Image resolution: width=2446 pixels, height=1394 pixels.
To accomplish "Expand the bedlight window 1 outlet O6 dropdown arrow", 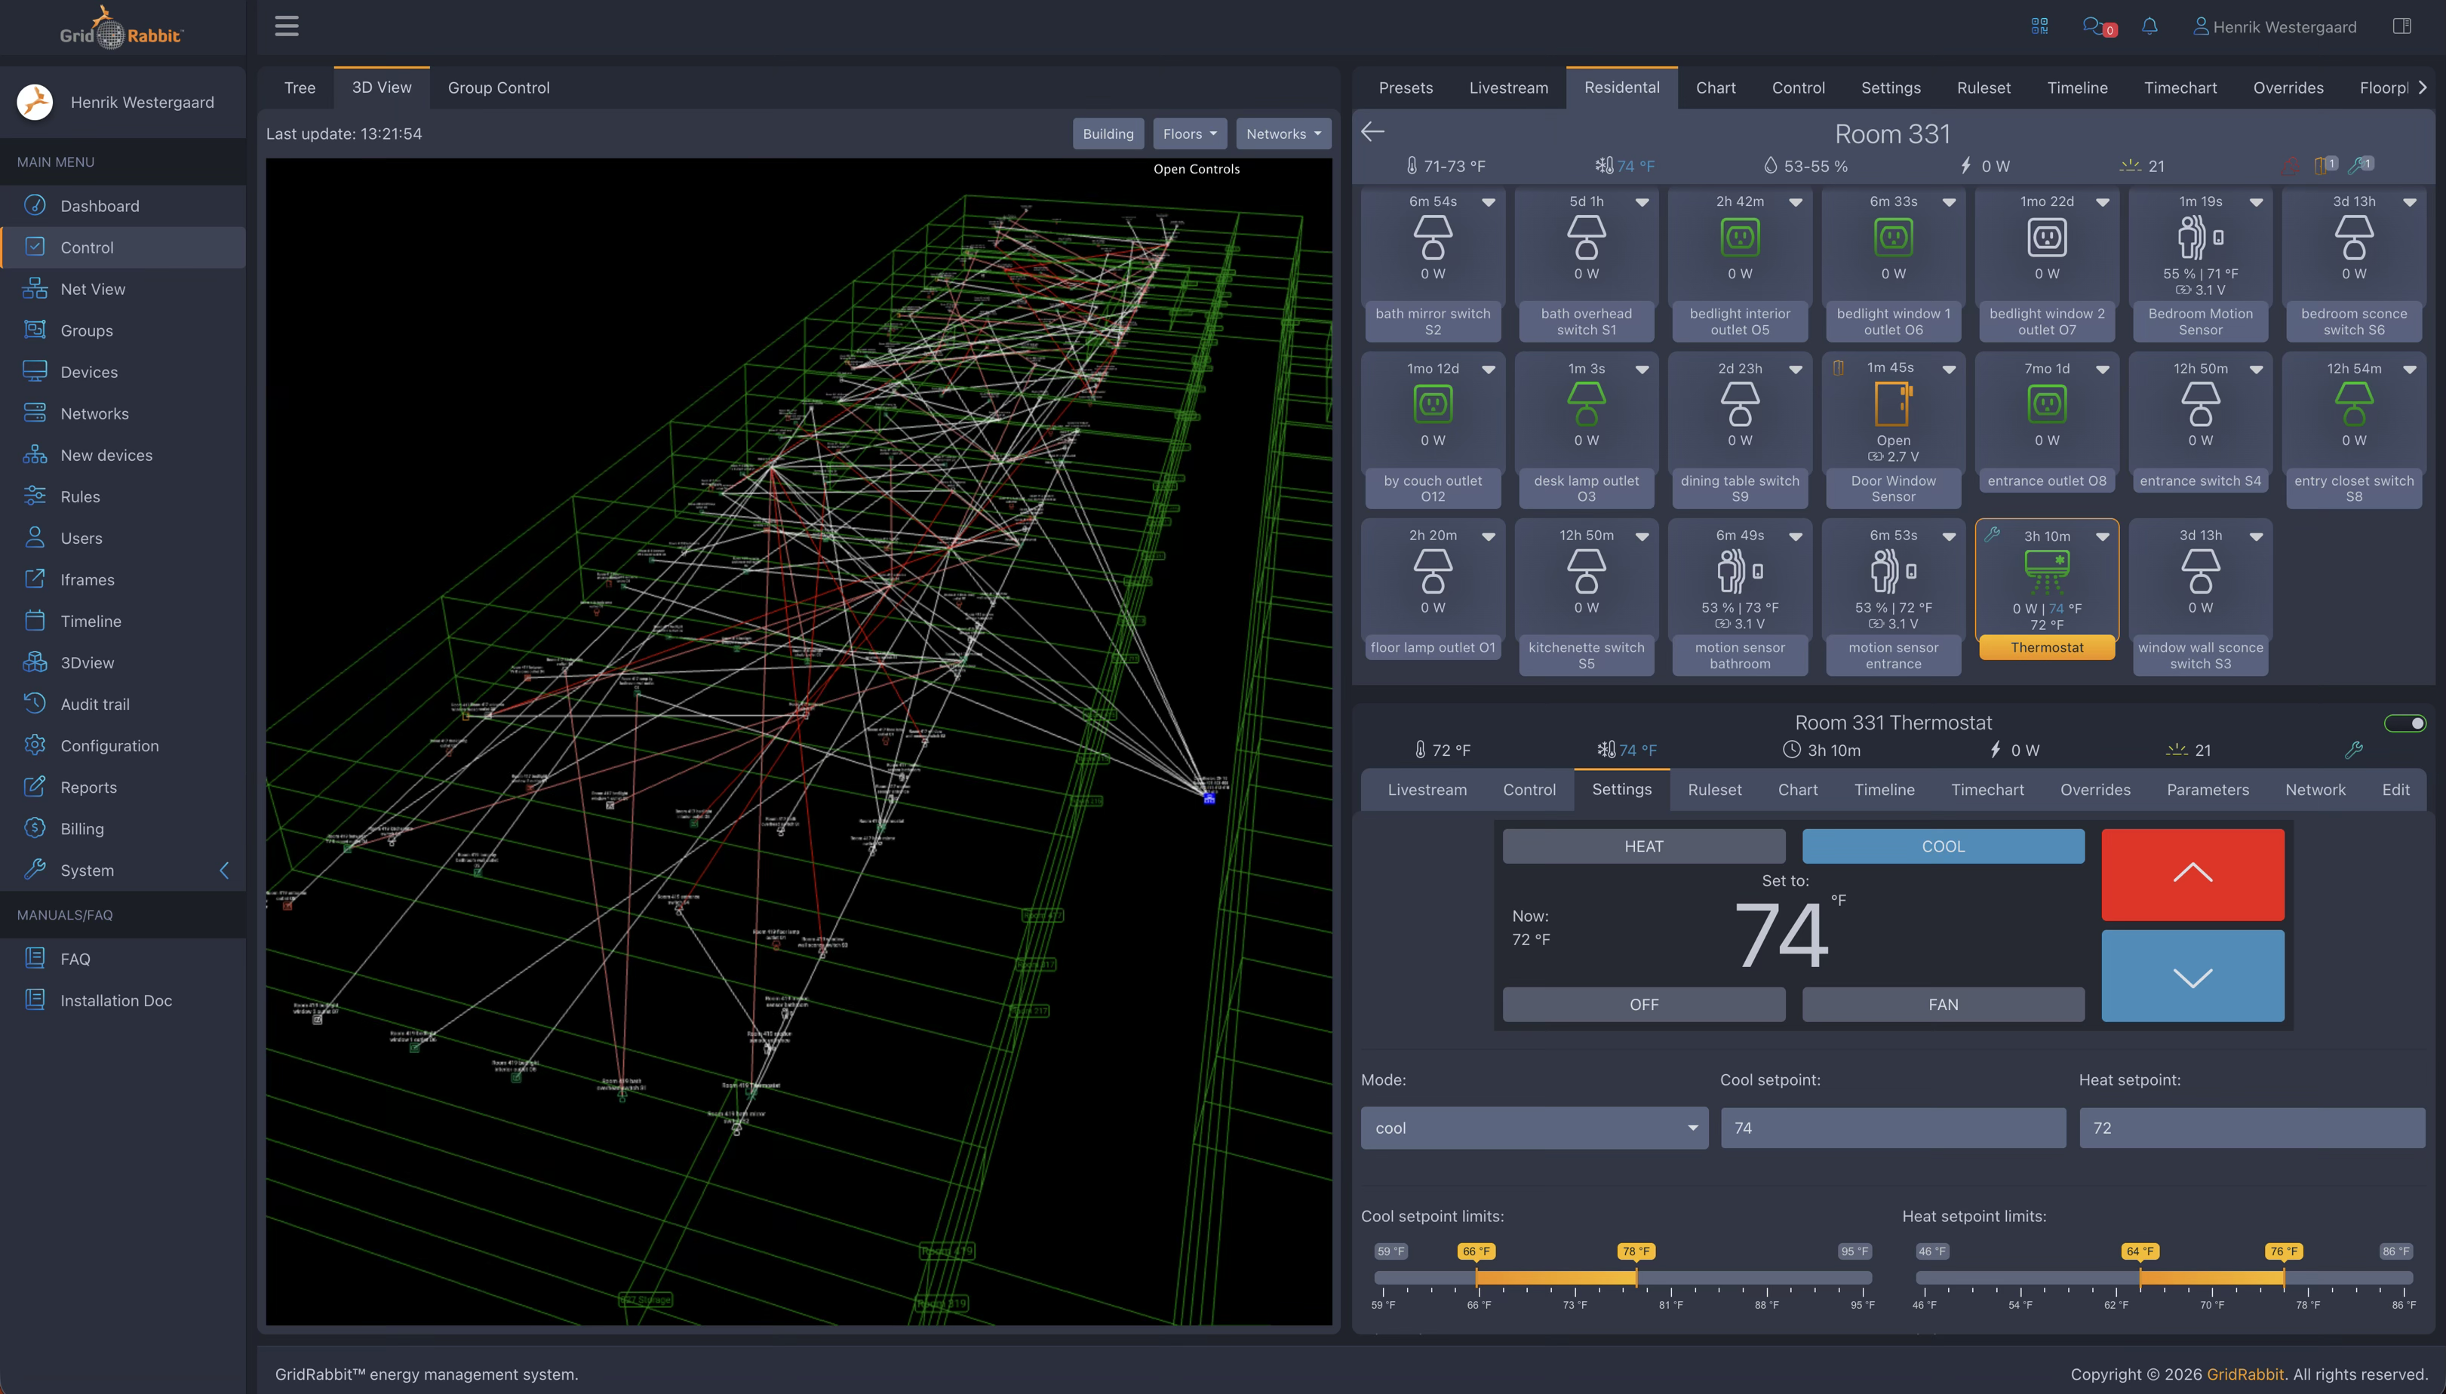I will pyautogui.click(x=1948, y=202).
